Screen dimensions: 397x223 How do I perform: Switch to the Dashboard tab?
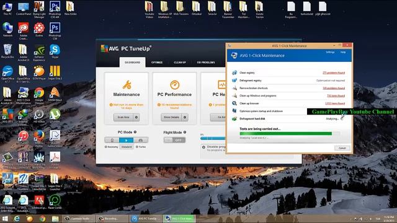coord(132,62)
